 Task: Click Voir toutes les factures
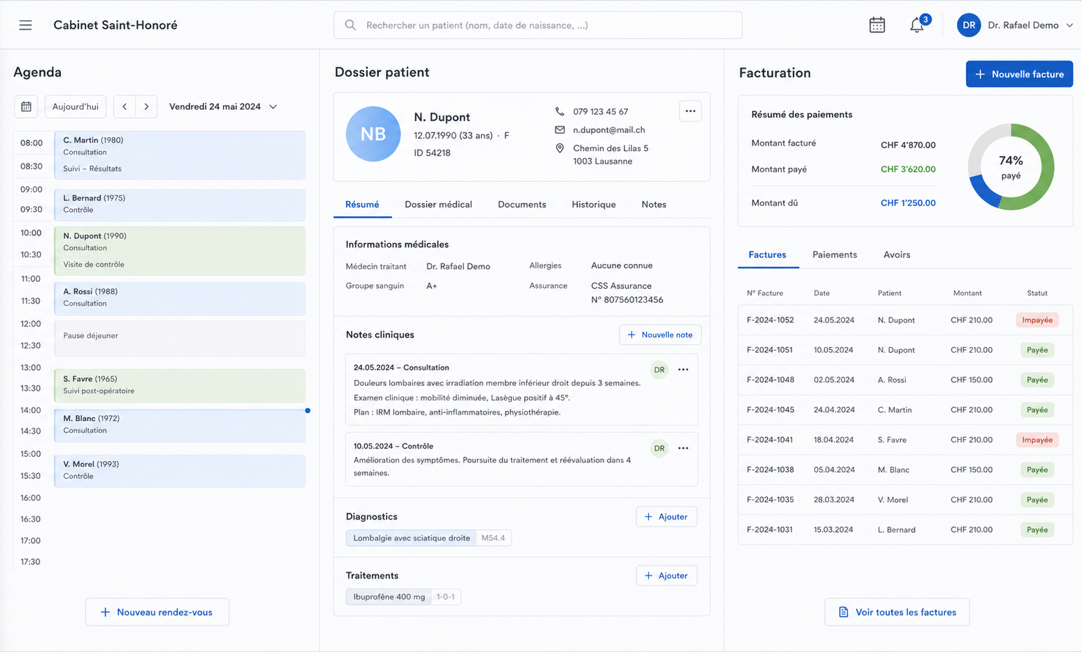pos(897,612)
